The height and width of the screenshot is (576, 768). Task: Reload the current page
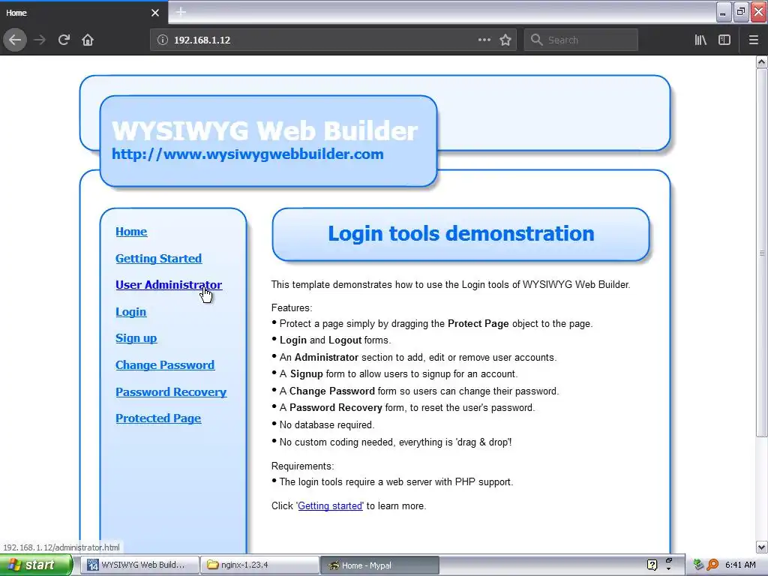[x=64, y=40]
